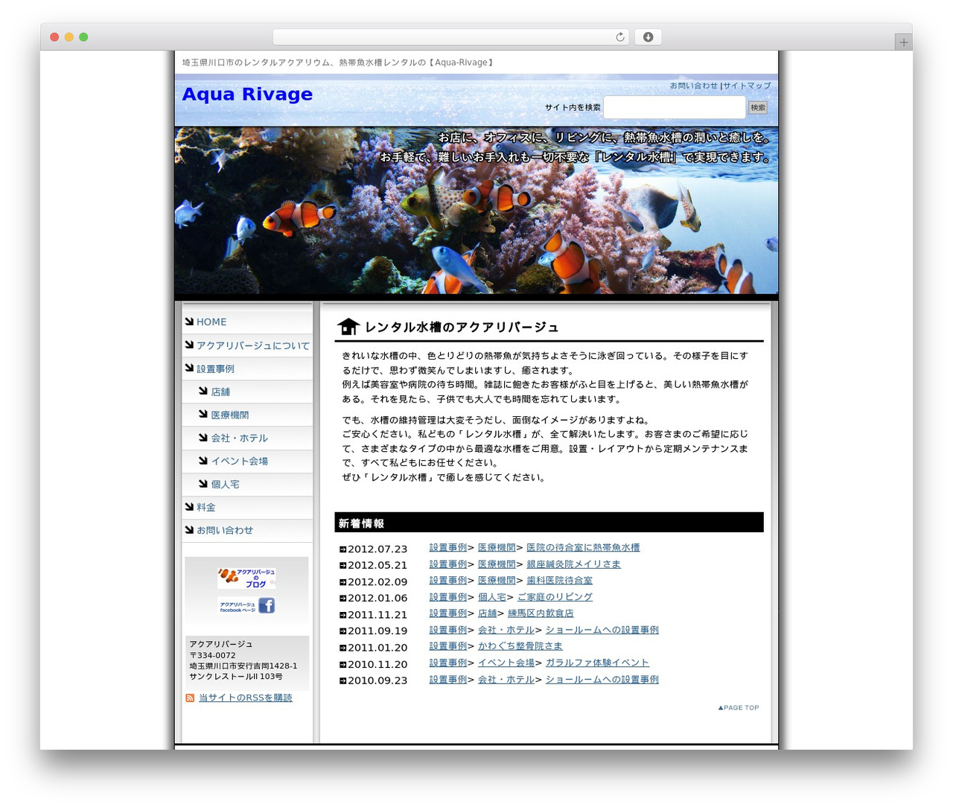
Task: Click イベント会場 link in 2010.11.20 row
Action: [506, 663]
